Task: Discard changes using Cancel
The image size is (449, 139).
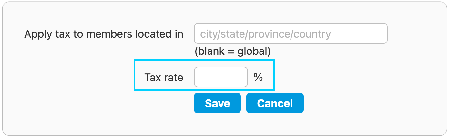Action: point(275,103)
